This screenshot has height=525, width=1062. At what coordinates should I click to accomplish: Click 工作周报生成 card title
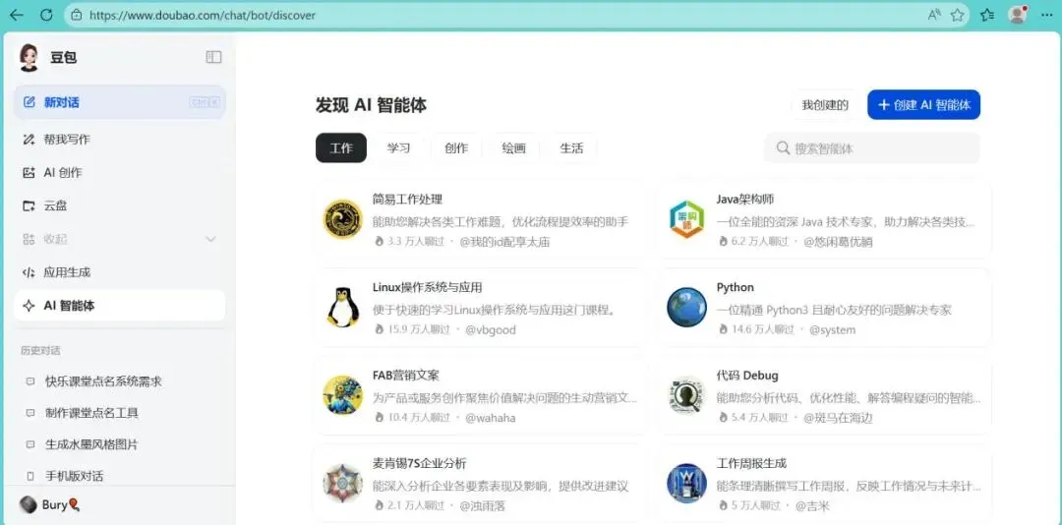coord(751,463)
